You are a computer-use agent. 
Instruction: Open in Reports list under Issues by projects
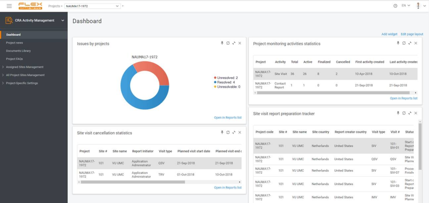227,118
